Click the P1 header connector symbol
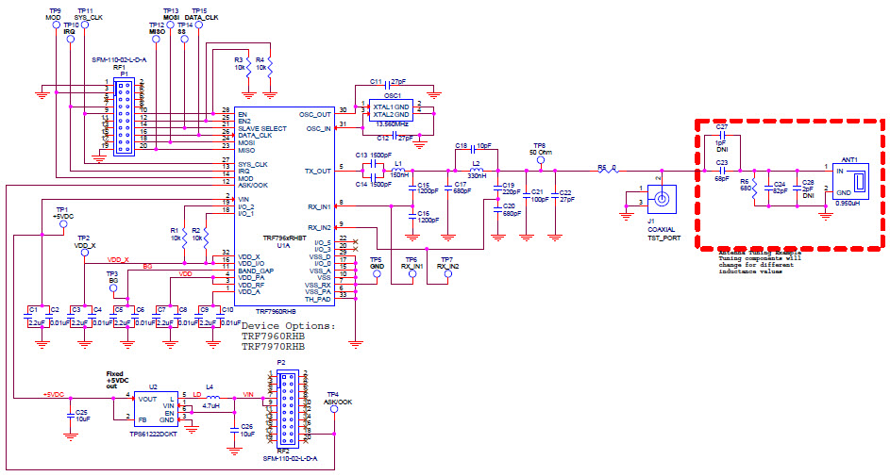Screen dimensions: 890x476 pos(123,116)
